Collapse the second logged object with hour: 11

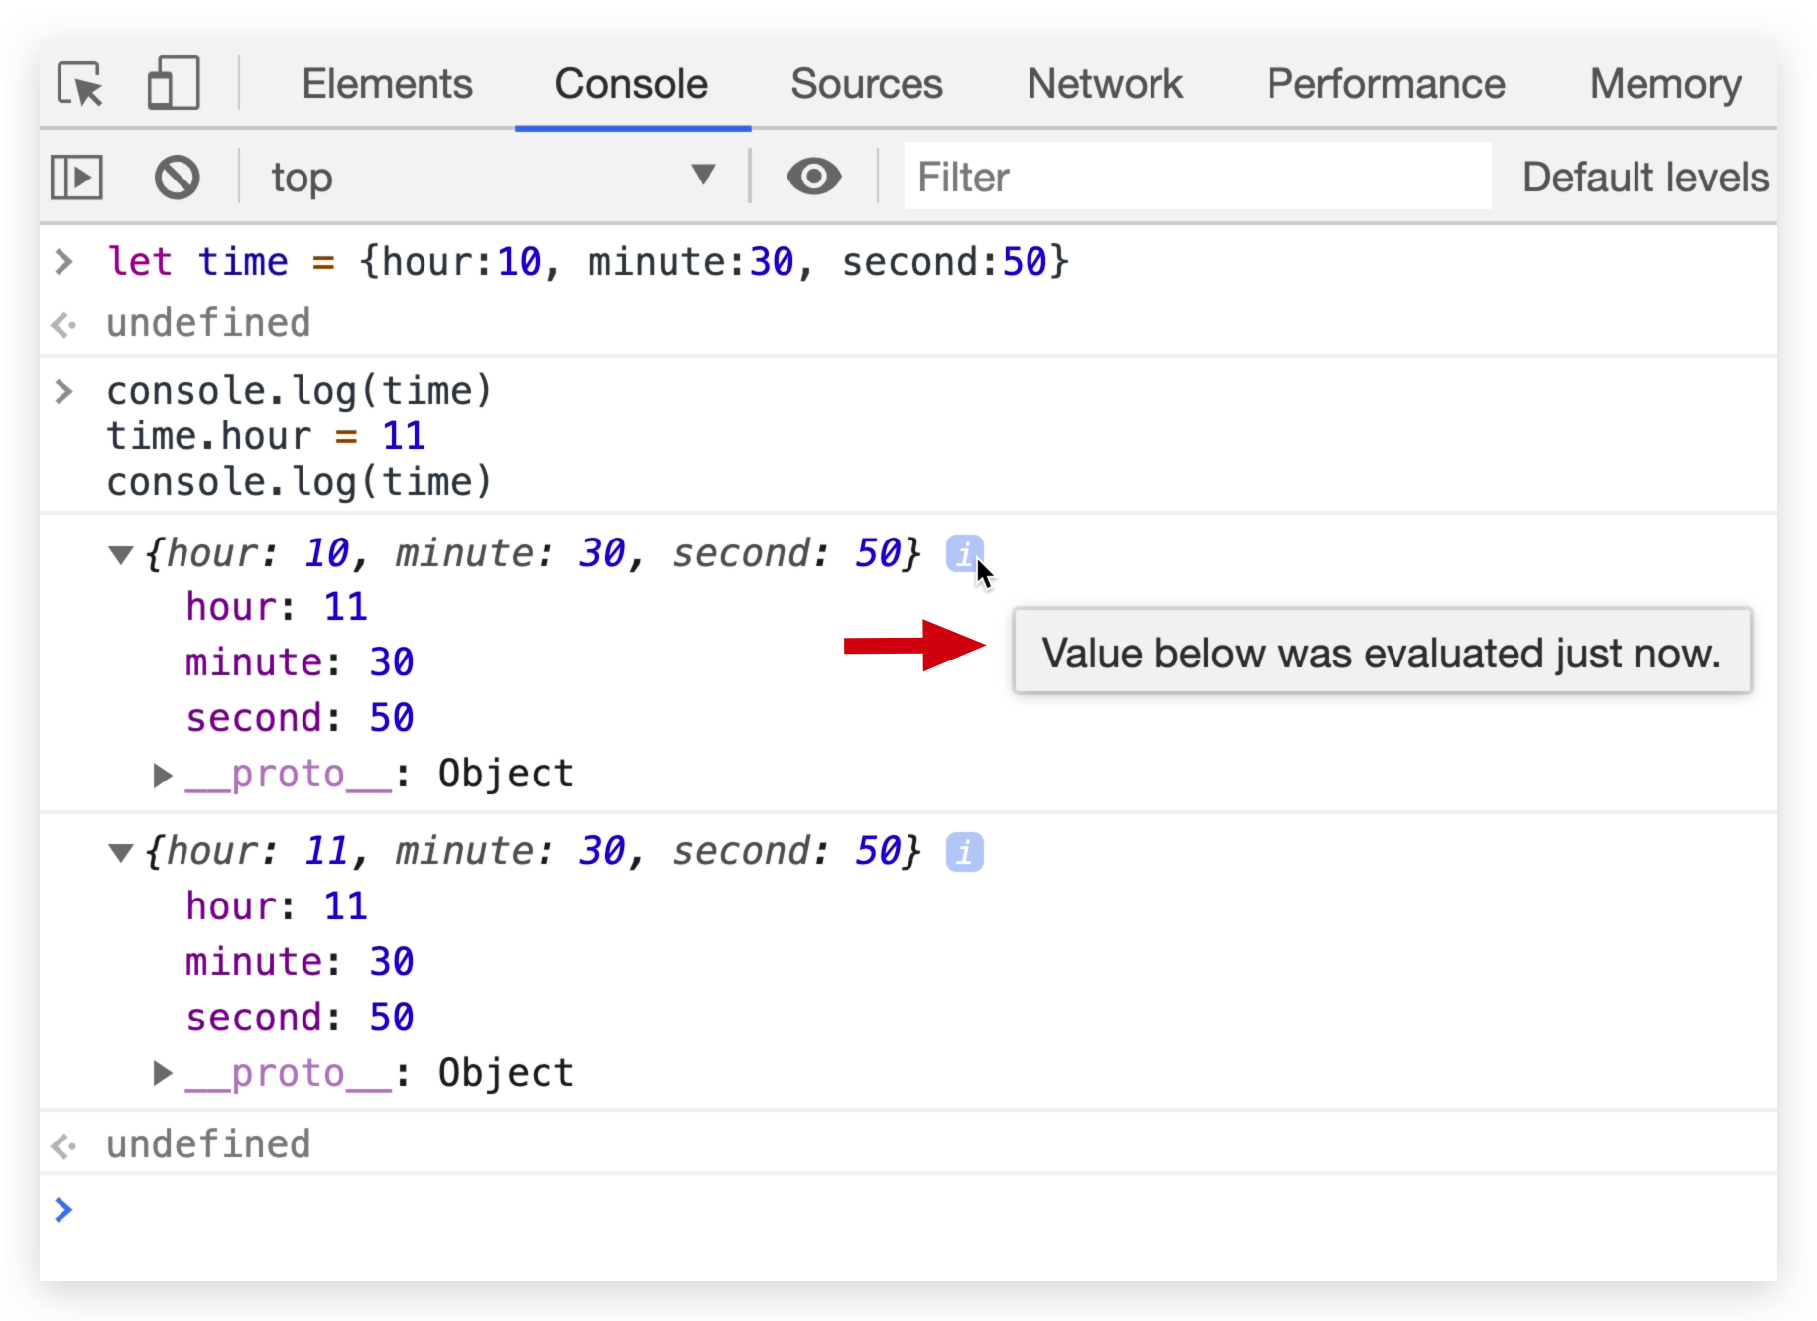[121, 852]
